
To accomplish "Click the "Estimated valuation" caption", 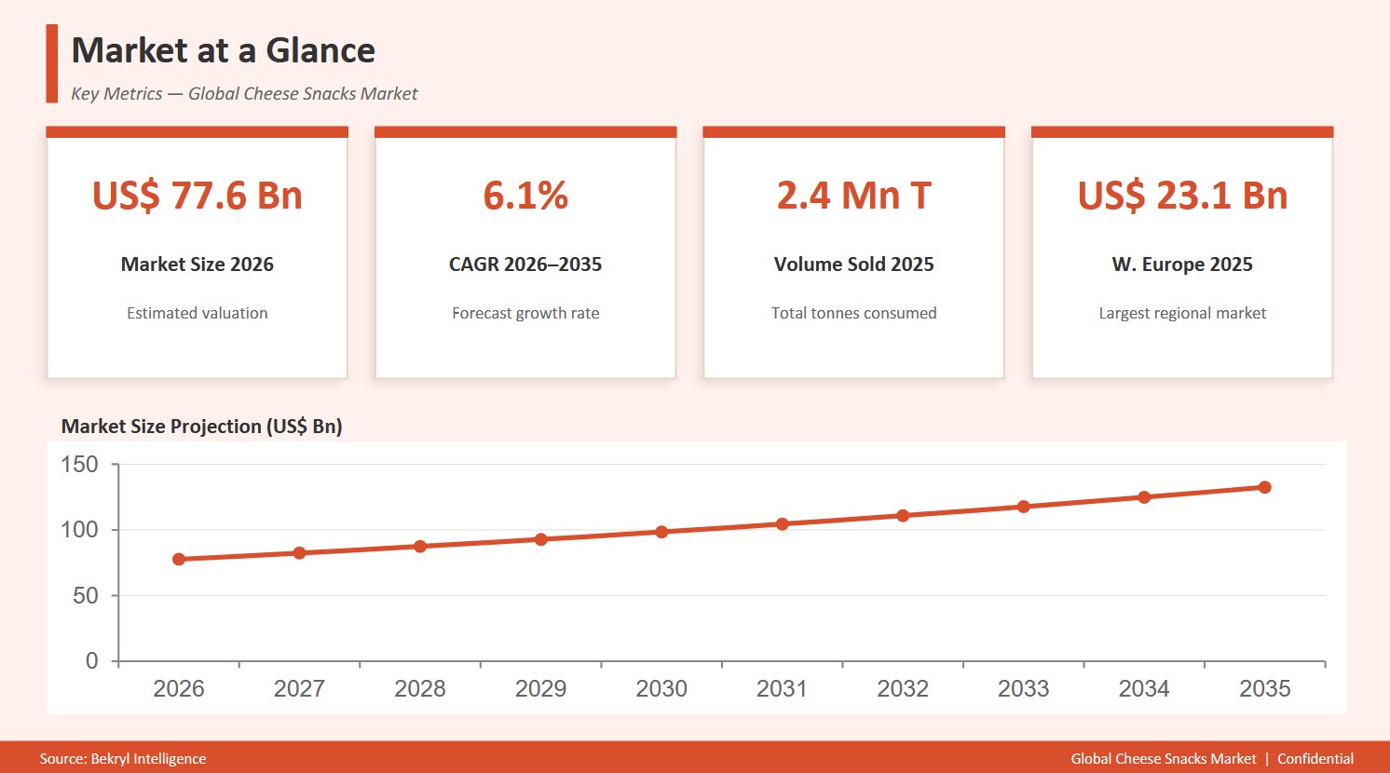I will coord(198,313).
